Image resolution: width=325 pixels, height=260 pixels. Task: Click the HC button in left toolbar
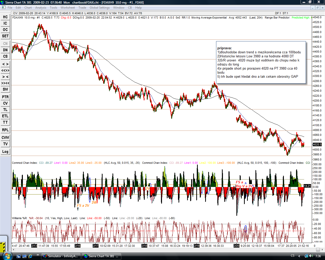click(5, 17)
